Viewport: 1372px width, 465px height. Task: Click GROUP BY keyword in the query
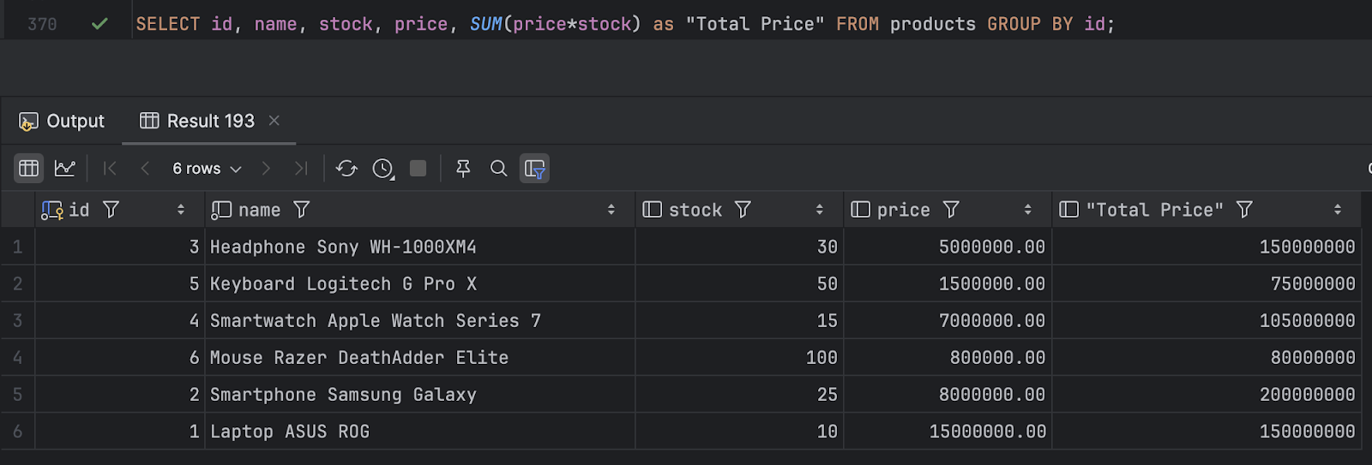pyautogui.click(x=1030, y=24)
